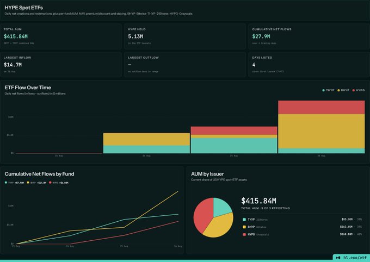This screenshot has height=262, width=370.
Task: Click the large yellow BHYP segment of 26 Aug bar
Action: pos(322,131)
